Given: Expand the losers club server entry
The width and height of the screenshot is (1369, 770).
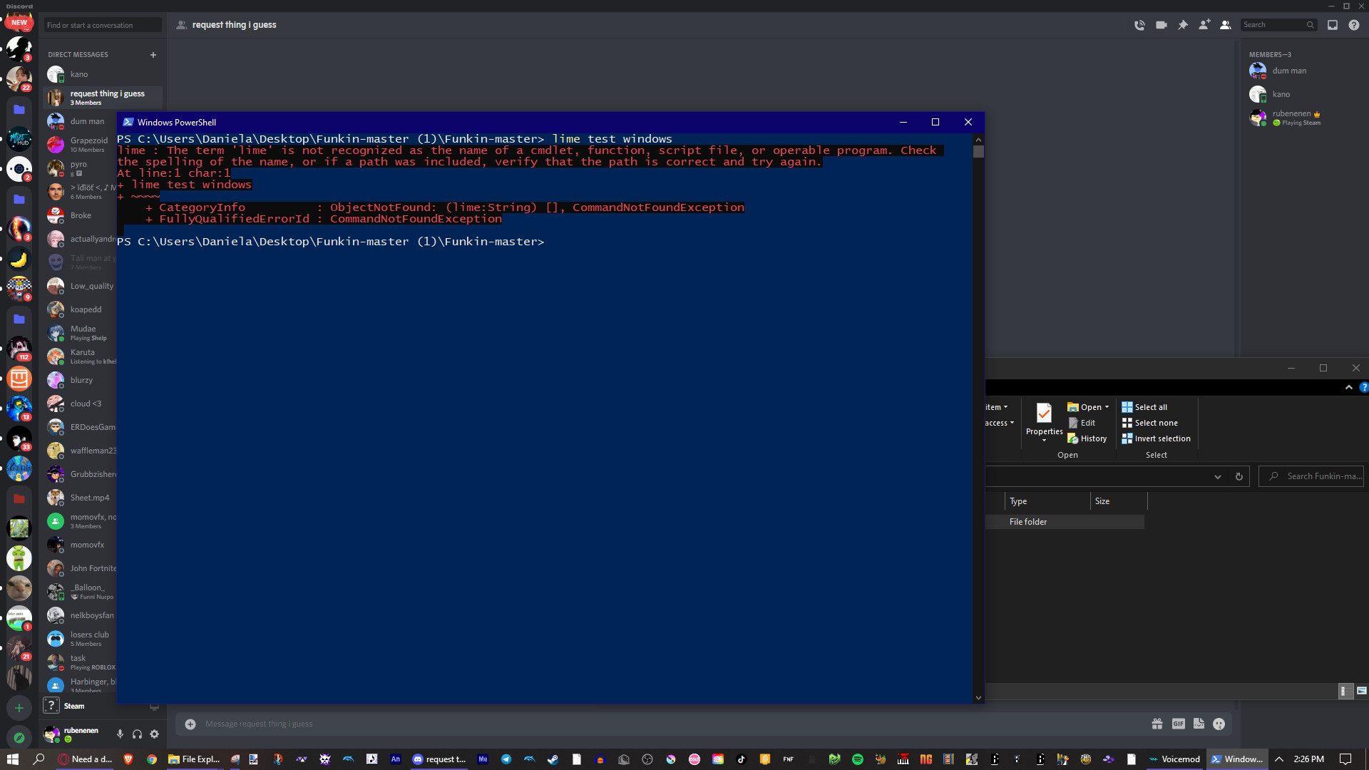Looking at the screenshot, I should (x=89, y=637).
